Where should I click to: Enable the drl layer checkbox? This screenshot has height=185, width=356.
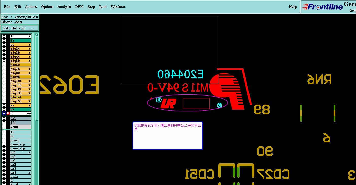coord(4,118)
